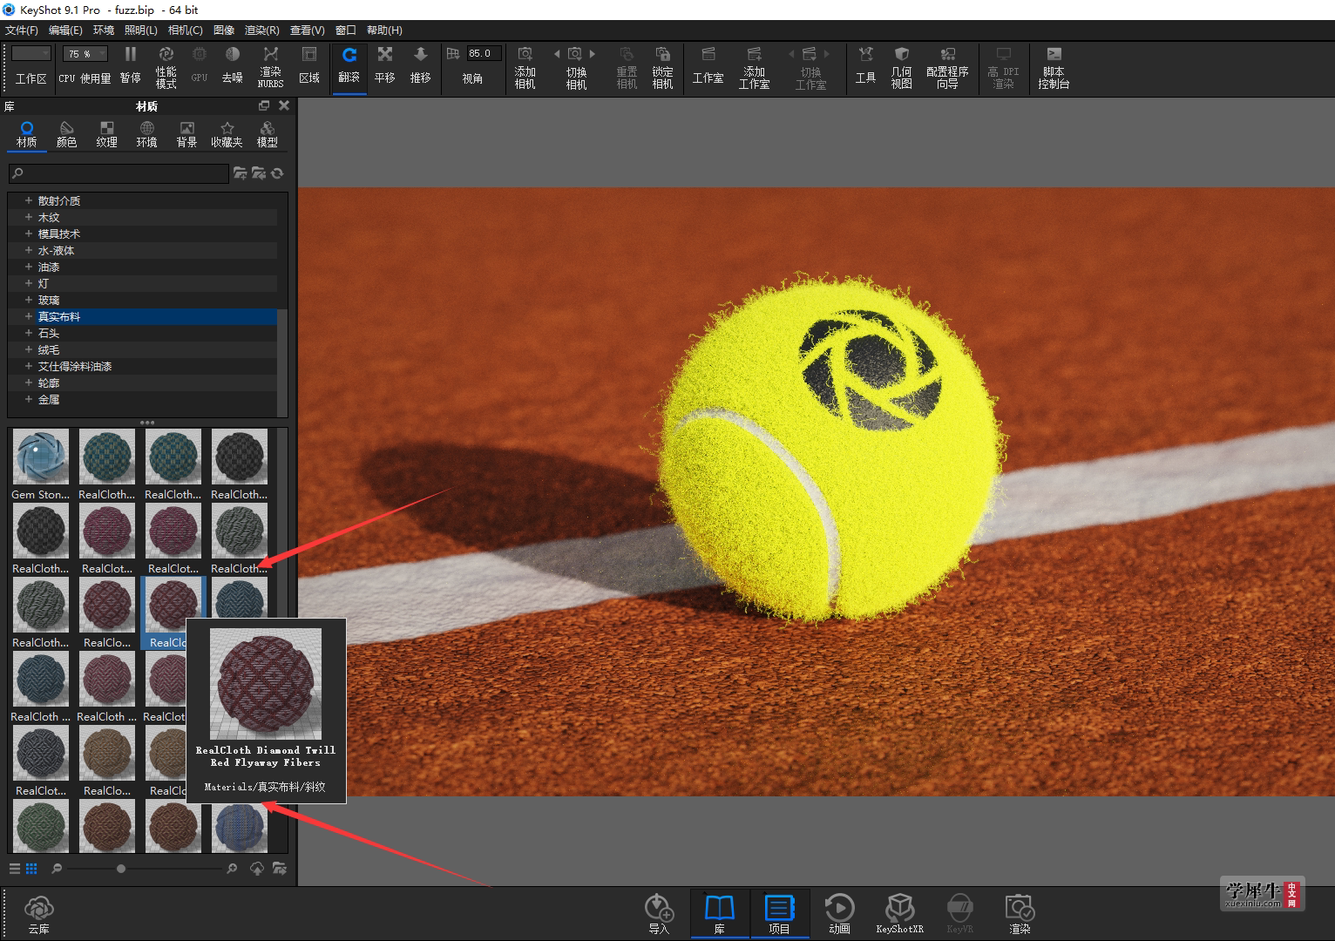This screenshot has width=1335, height=941.
Task: Enable the 区域 region render tool
Action: (309, 66)
